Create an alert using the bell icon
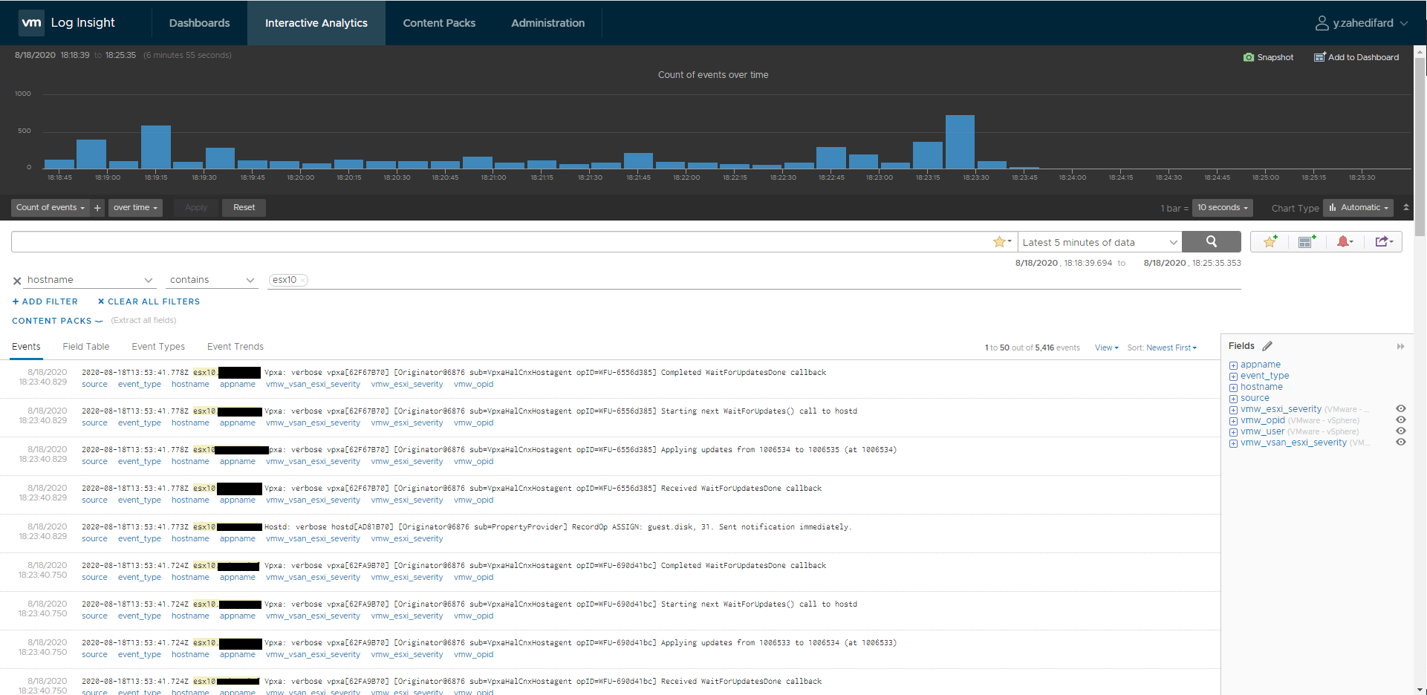Image resolution: width=1427 pixels, height=695 pixels. coord(1345,241)
